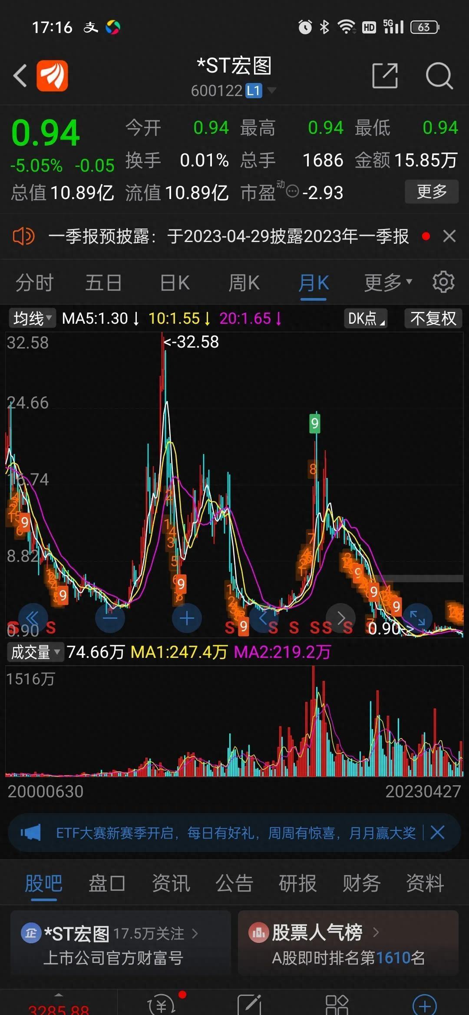Open the 研报 tab

[x=298, y=883]
